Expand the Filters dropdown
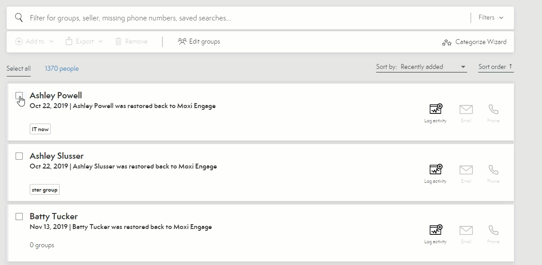This screenshot has height=265, width=542. pos(490,17)
